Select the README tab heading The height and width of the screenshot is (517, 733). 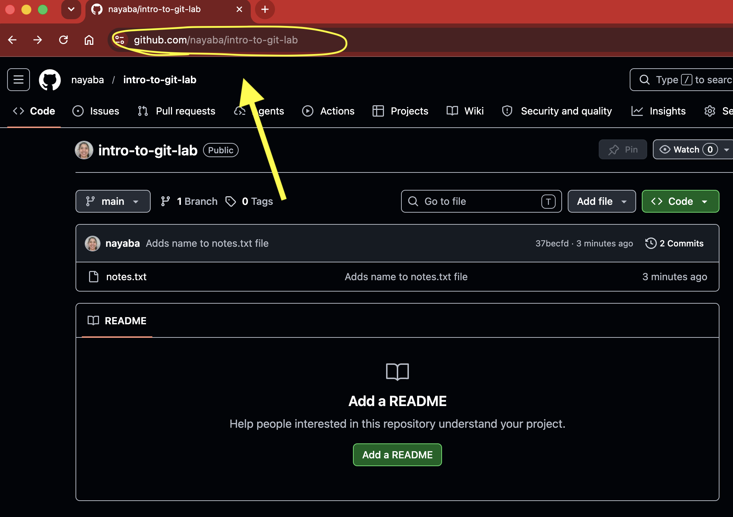pyautogui.click(x=117, y=321)
